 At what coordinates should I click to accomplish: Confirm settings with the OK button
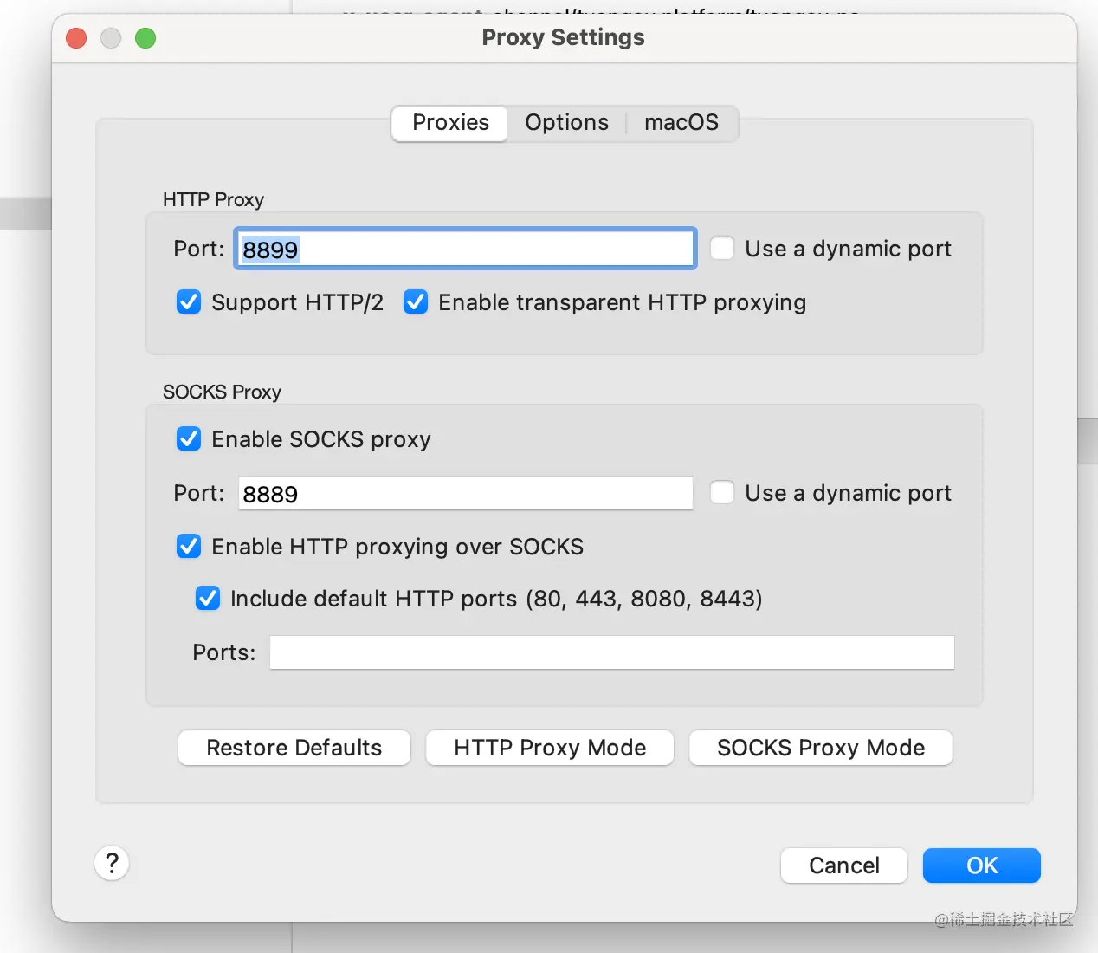[x=981, y=865]
